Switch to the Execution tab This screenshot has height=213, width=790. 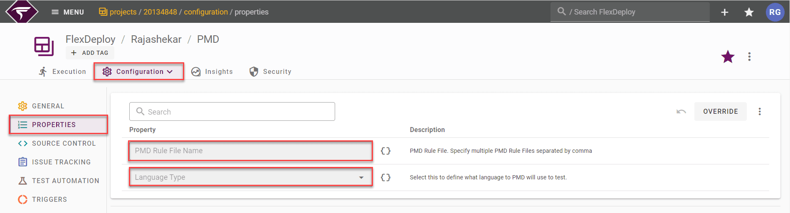pyautogui.click(x=62, y=71)
